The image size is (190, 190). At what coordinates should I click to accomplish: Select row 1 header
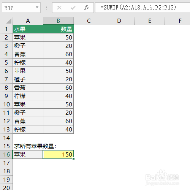[x=6, y=29]
